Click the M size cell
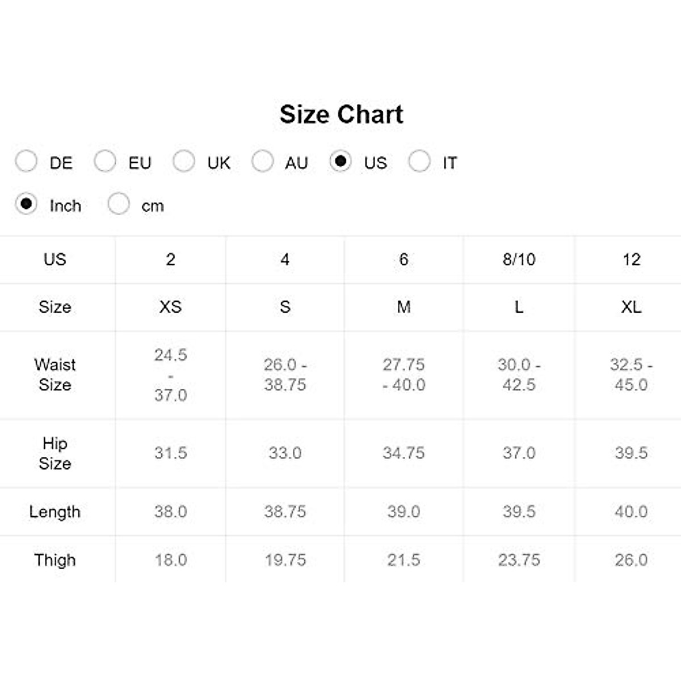The height and width of the screenshot is (681, 681). [x=403, y=307]
